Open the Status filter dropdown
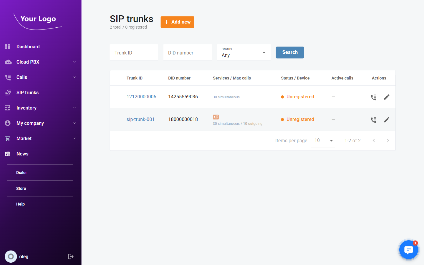The image size is (424, 265). pos(244,52)
